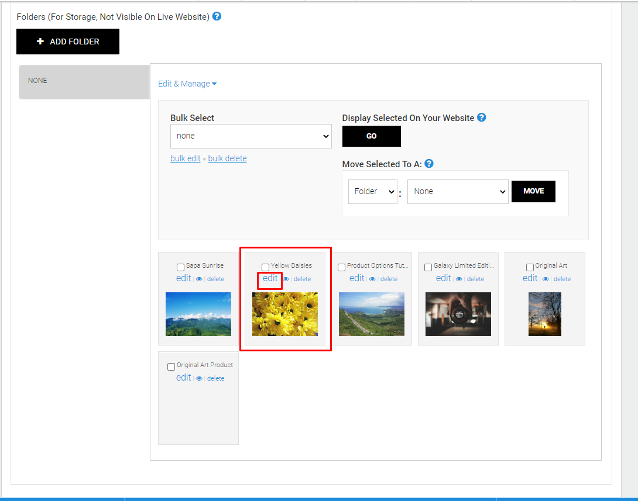Open help for Move Selected To A

(x=428, y=164)
